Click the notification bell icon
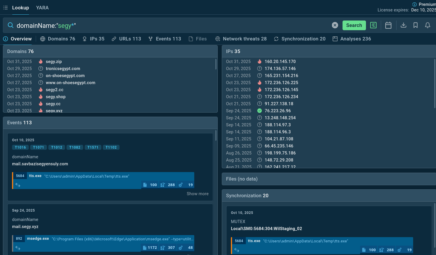Image resolution: width=436 pixels, height=255 pixels. 428,25
